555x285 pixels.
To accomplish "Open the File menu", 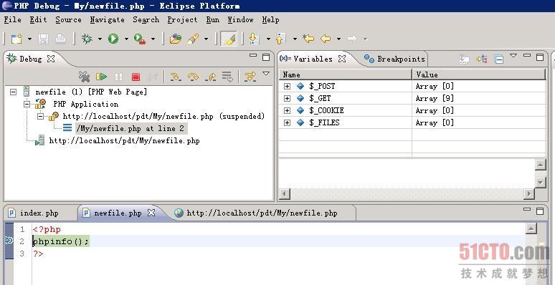I will (x=13, y=20).
